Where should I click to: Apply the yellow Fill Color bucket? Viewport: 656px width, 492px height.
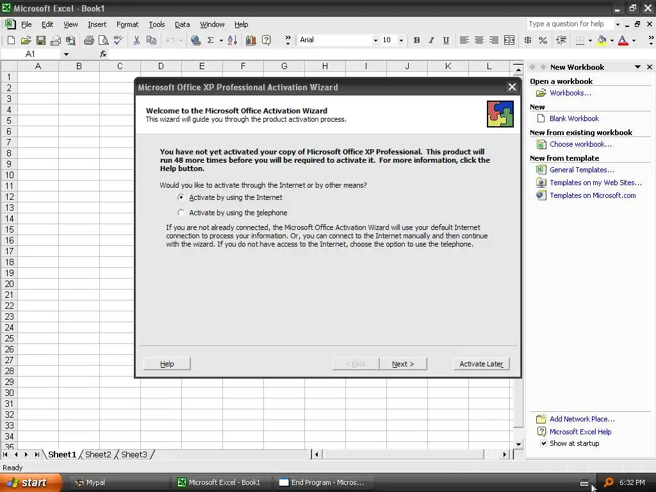pos(602,40)
